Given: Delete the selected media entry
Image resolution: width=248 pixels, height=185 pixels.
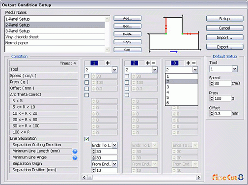Looking at the screenshot, I should tap(128, 34).
